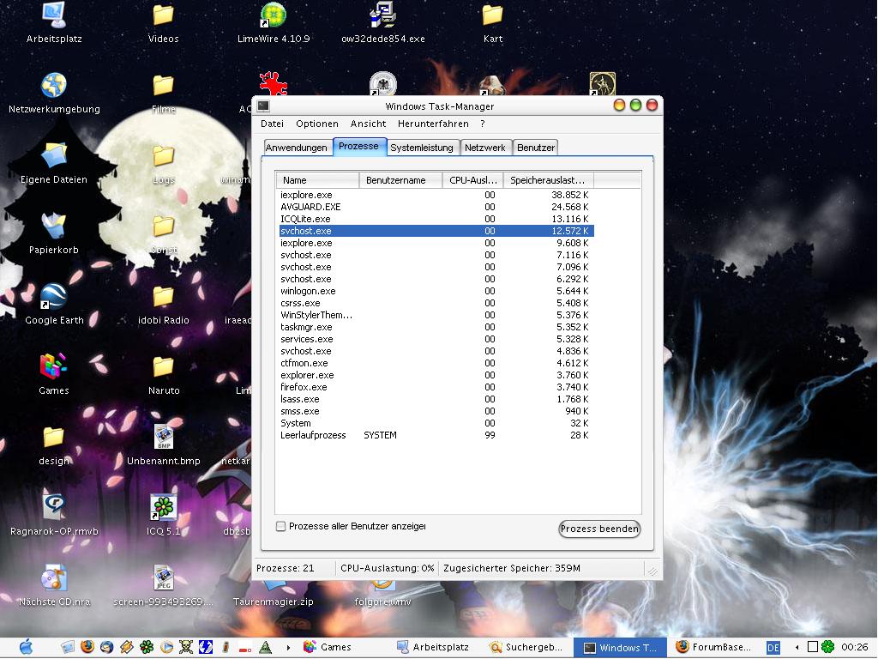Click green pyramid quick launch icon
Screen dimensions: 878x659
[266, 647]
